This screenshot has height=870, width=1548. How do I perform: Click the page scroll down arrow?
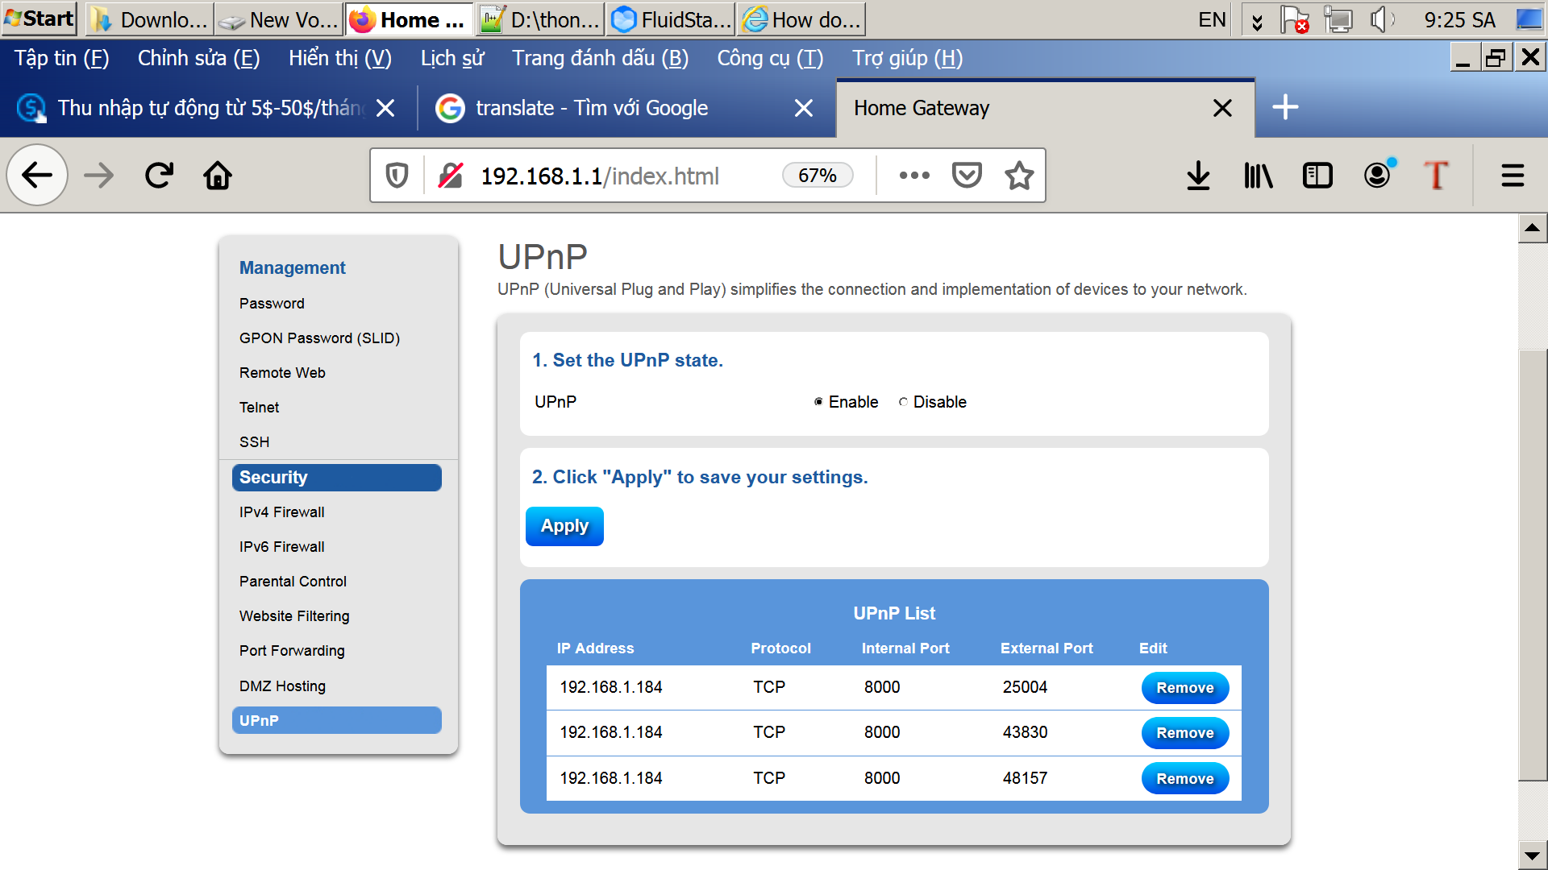1532,855
